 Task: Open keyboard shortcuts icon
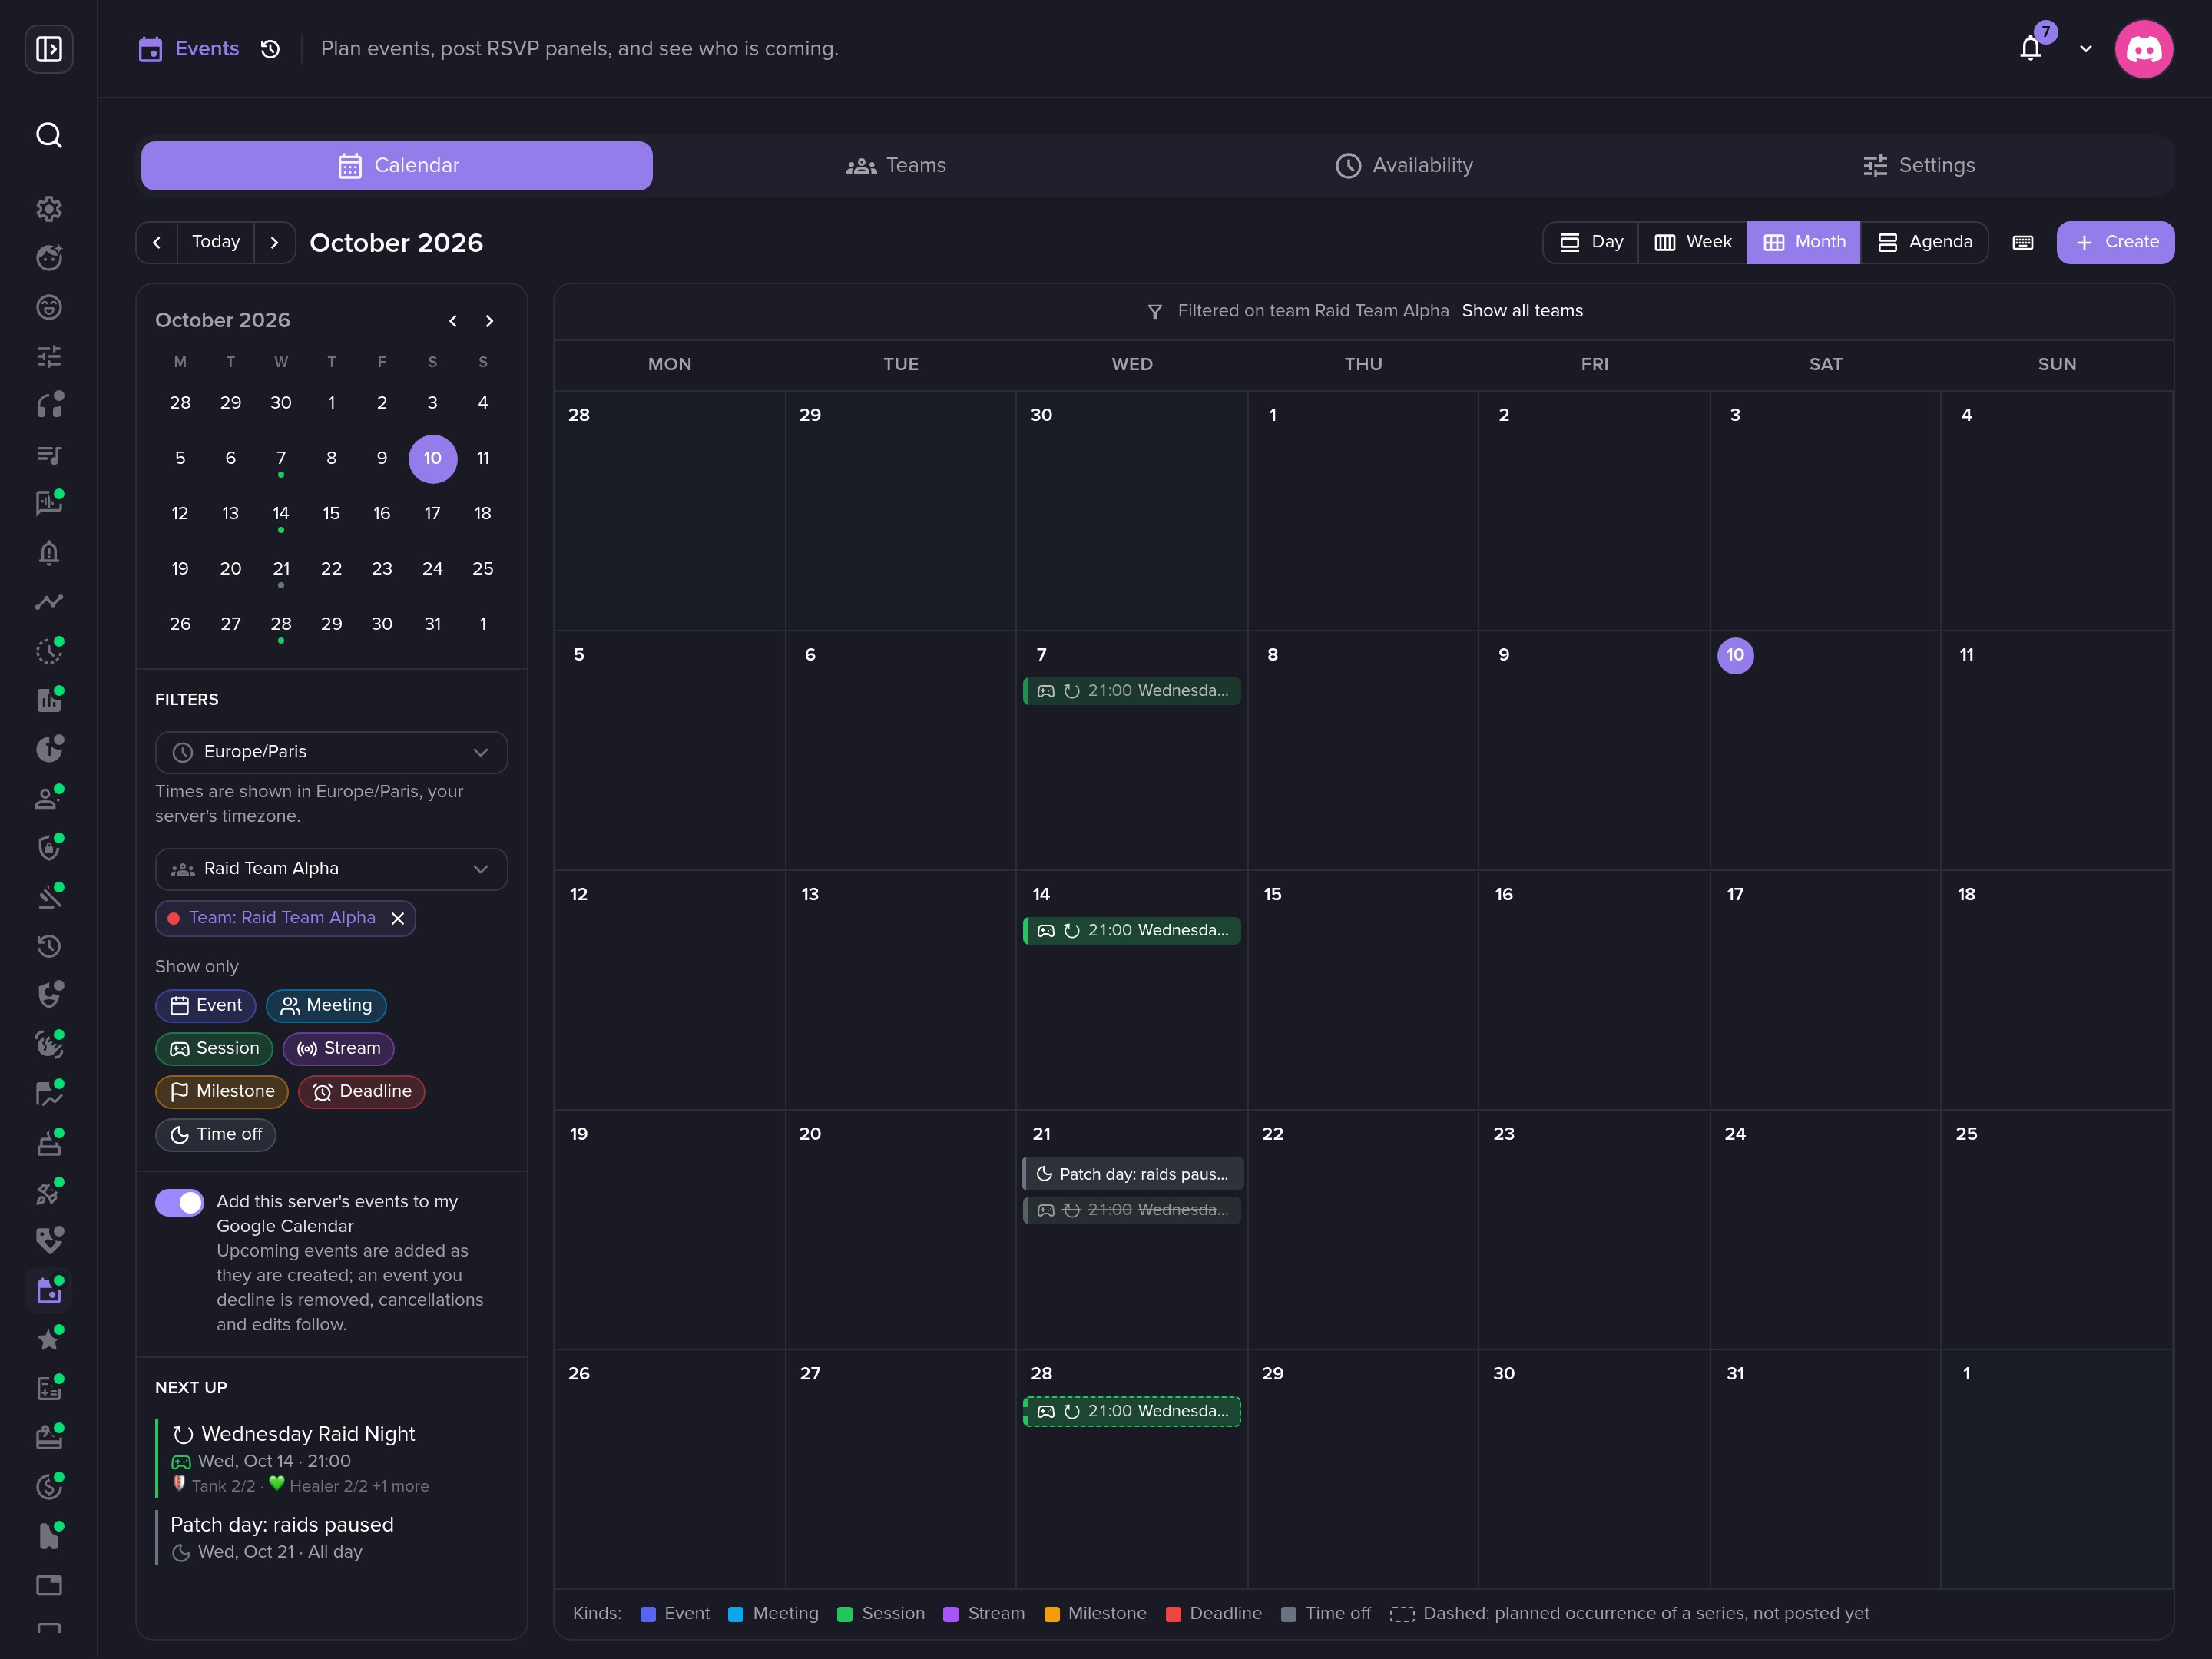tap(2023, 242)
